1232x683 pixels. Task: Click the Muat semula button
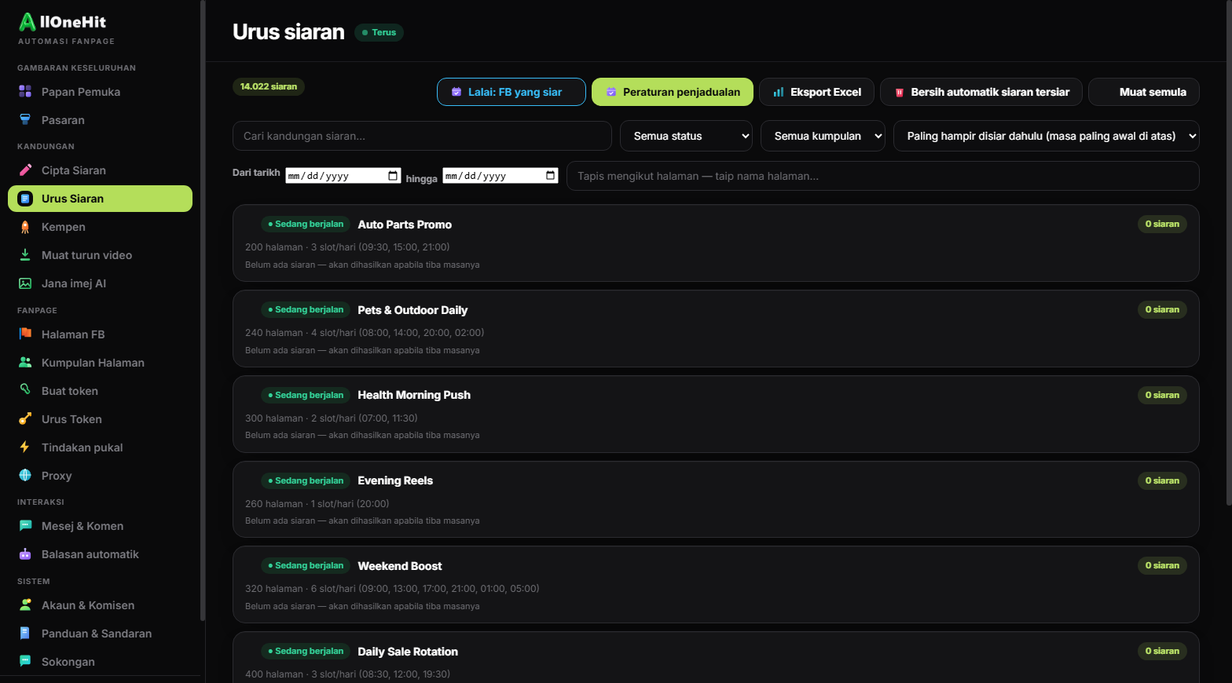1144,92
